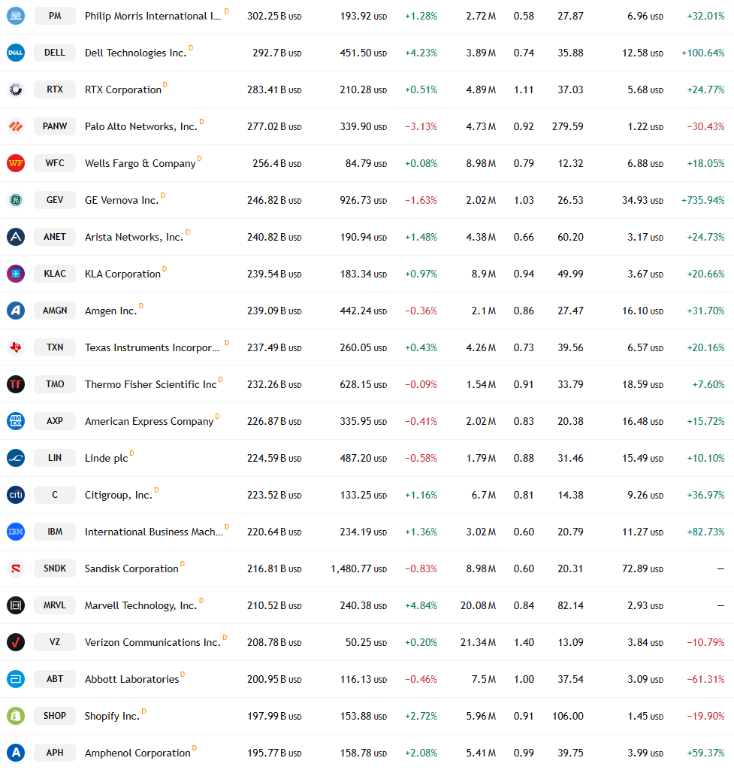Open the Marvell Technology, Inc. link
The height and width of the screenshot is (770, 734).
(140, 605)
